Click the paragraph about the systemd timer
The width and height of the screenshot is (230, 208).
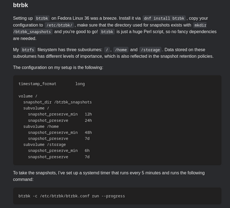click(109, 176)
